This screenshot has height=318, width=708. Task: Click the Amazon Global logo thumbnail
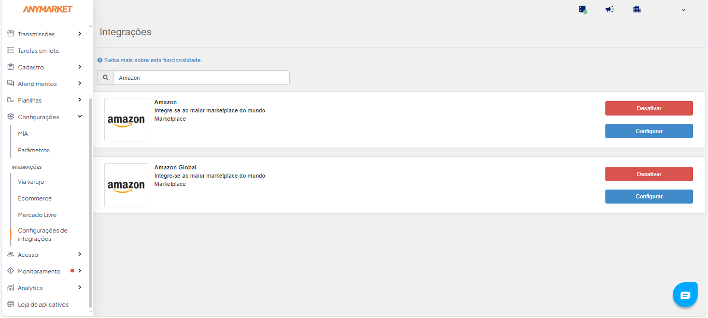tap(126, 185)
